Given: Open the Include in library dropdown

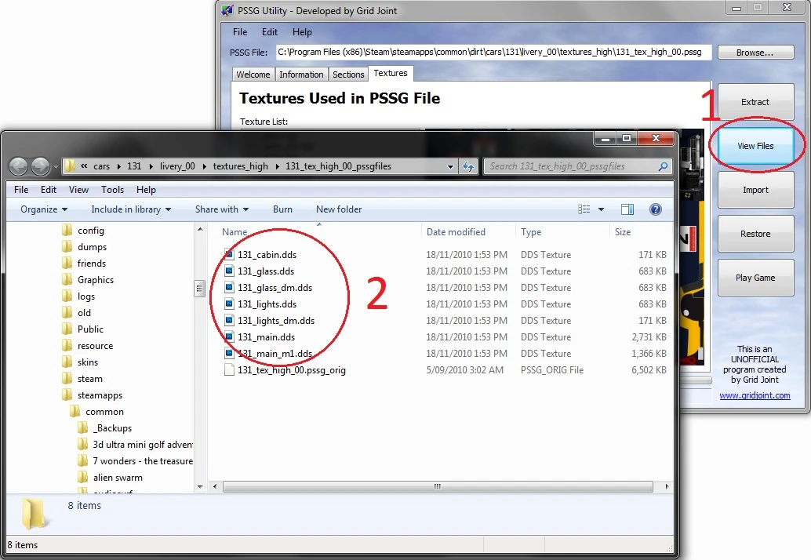Looking at the screenshot, I should coord(131,209).
